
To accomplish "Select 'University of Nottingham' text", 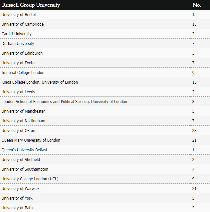I will click(23, 121).
